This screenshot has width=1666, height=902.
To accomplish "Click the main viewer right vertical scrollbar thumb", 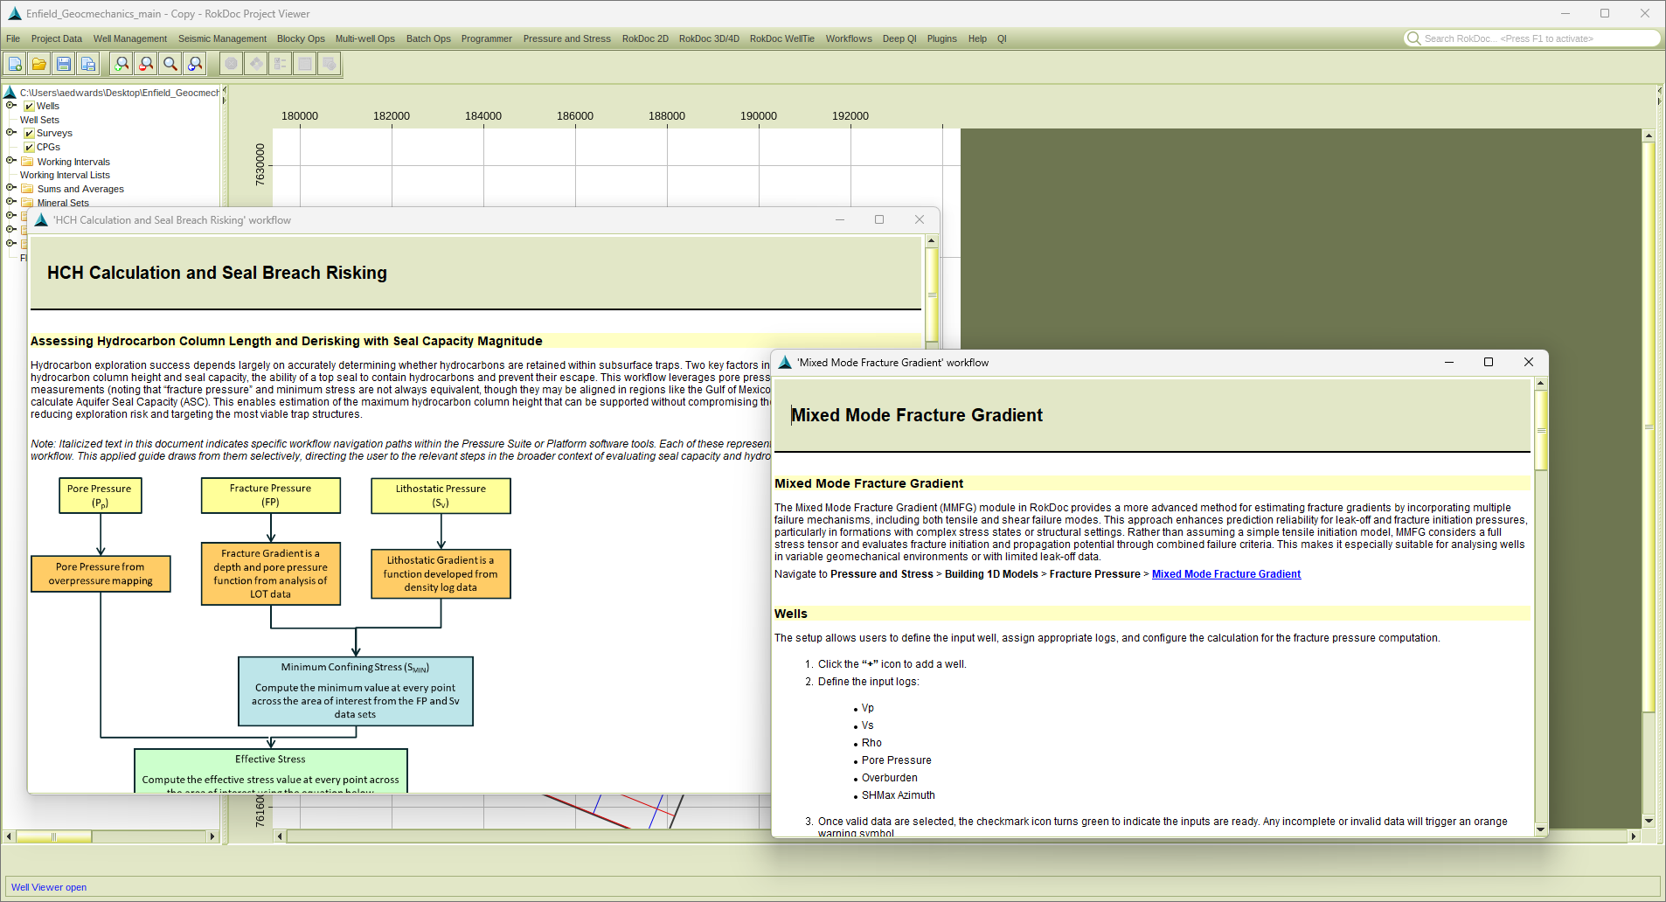I will pyautogui.click(x=1649, y=427).
